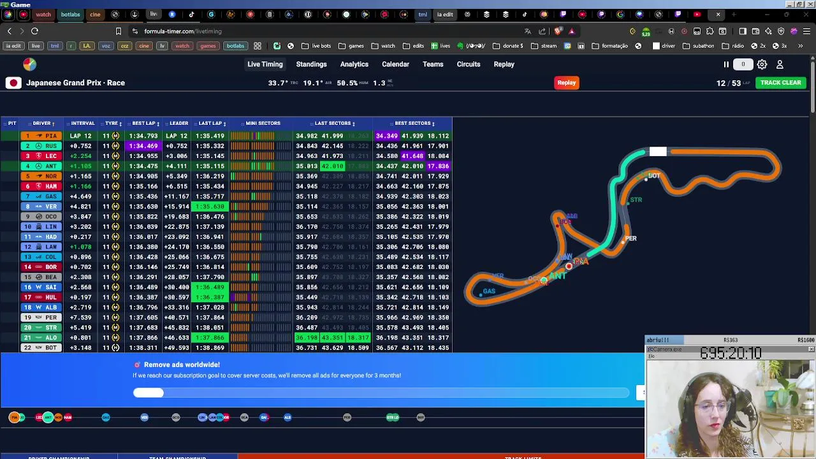Select the RUS driver row badge
This screenshot has width=816, height=459.
[x=41, y=146]
